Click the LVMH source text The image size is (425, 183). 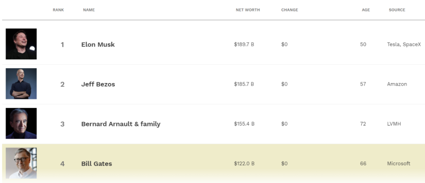[394, 124]
